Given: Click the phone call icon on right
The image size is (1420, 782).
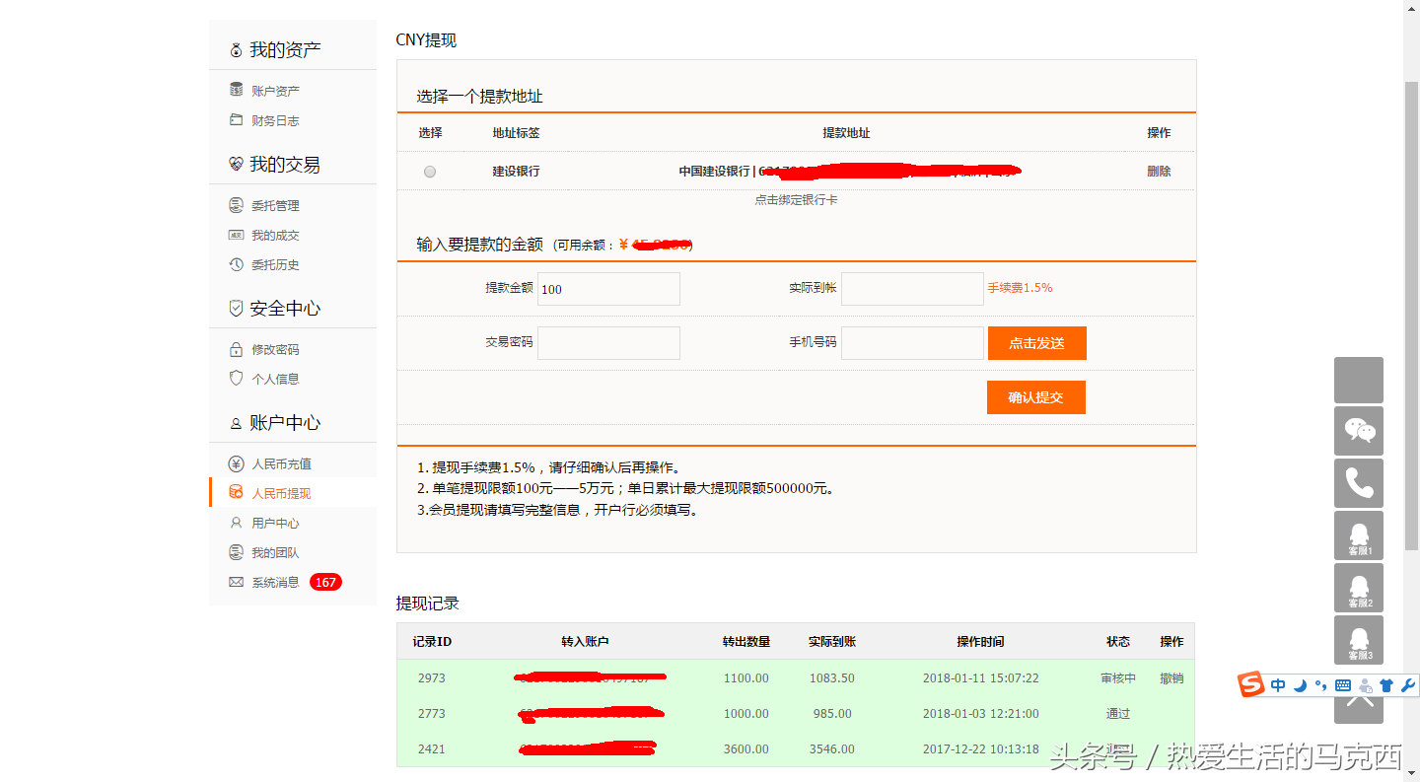Looking at the screenshot, I should (1359, 483).
